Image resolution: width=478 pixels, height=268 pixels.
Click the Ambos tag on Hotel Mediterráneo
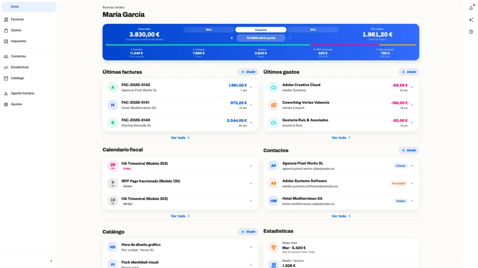400,201
